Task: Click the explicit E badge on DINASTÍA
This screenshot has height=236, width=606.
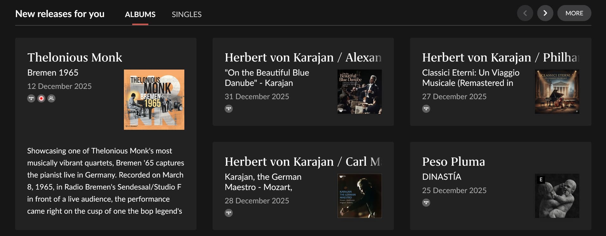Action: coord(541,180)
